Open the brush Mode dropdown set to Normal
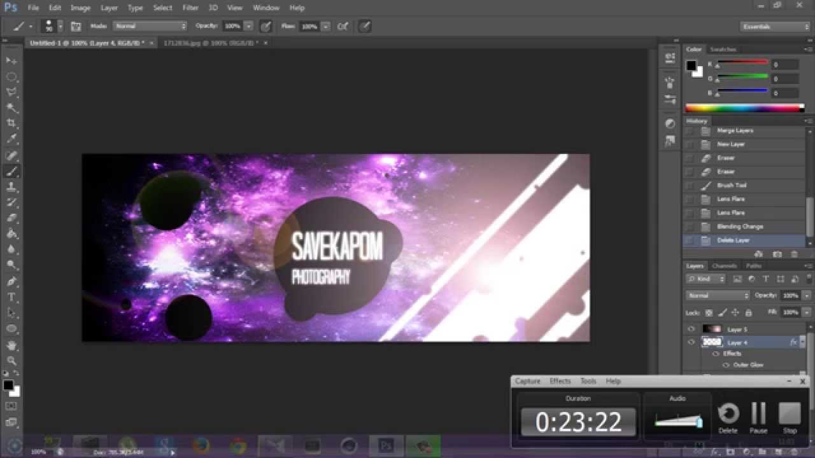Viewport: 815px width, 458px height. point(150,26)
